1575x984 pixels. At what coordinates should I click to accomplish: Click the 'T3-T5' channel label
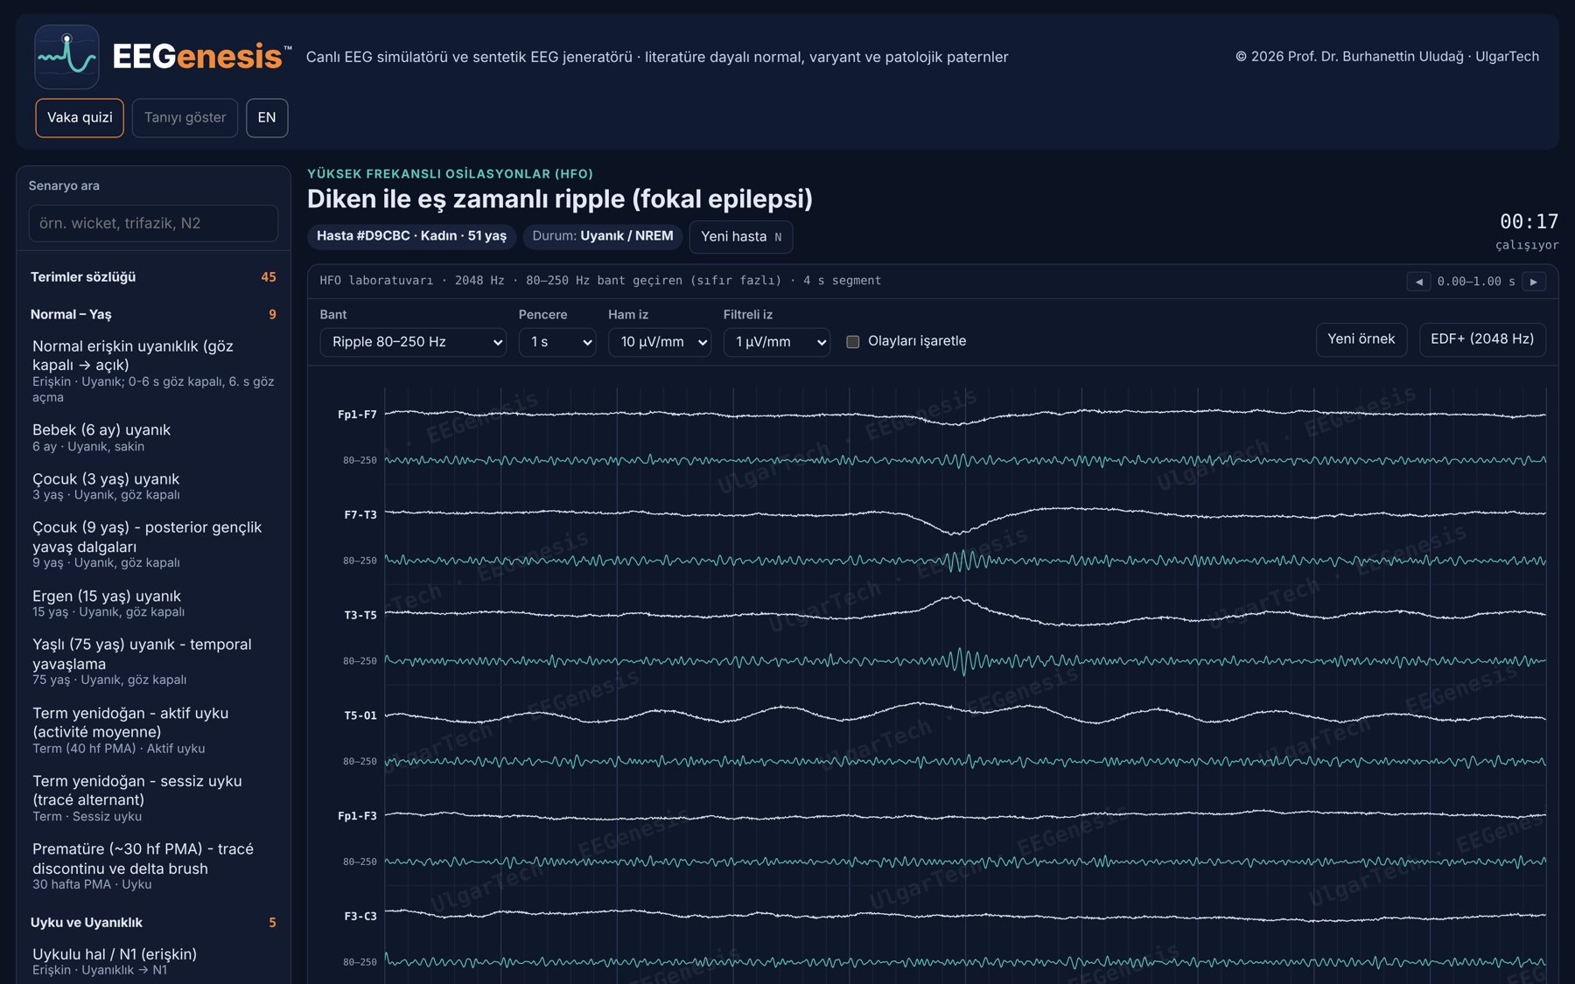click(x=360, y=616)
